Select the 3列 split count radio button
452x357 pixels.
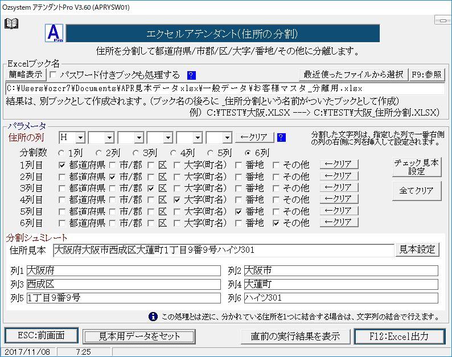[x=136, y=153]
